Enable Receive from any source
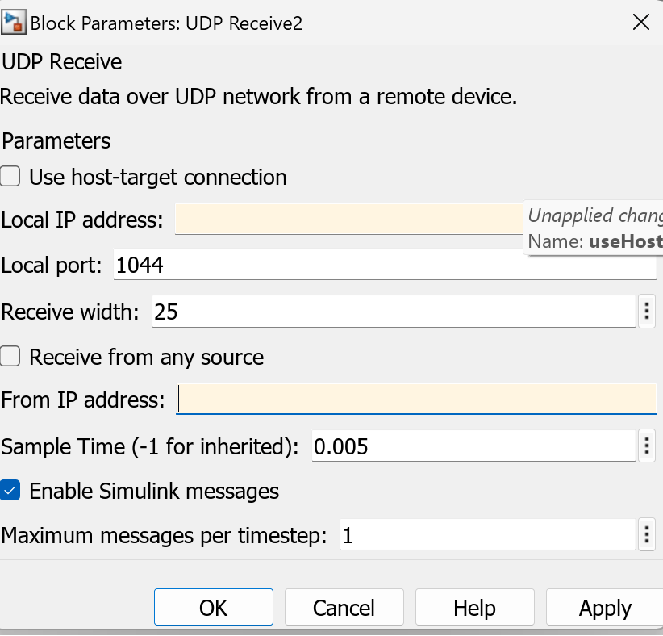This screenshot has width=663, height=636. point(10,357)
